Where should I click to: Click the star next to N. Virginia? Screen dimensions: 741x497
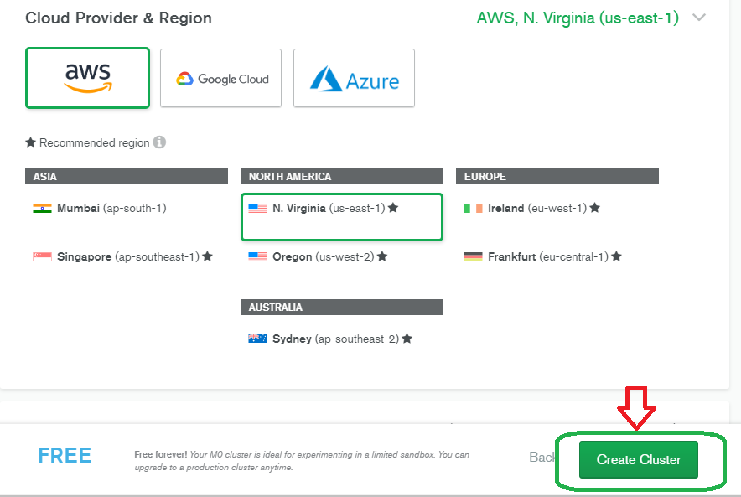click(393, 208)
